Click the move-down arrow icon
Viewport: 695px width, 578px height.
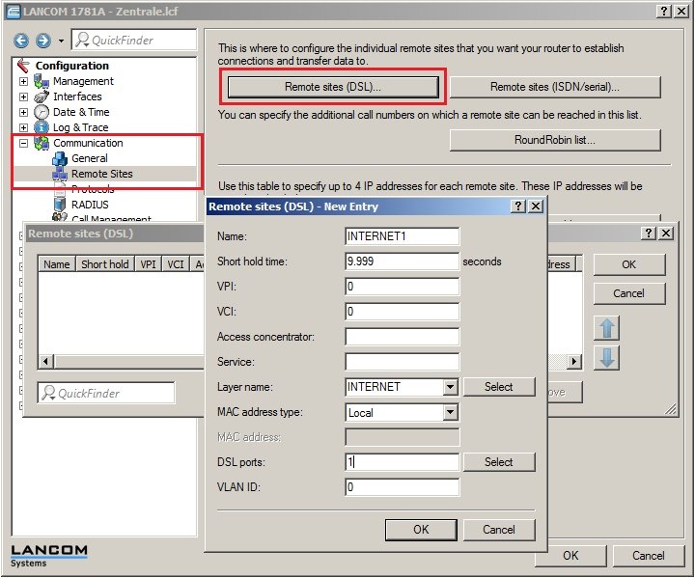point(607,359)
